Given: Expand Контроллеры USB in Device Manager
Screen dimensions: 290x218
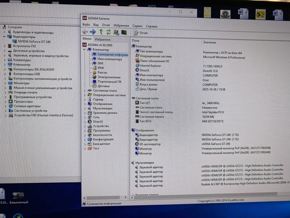Looking at the screenshot, I should point(5,74).
